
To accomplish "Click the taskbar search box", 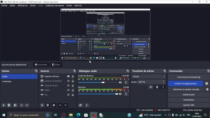I will coord(30,115).
